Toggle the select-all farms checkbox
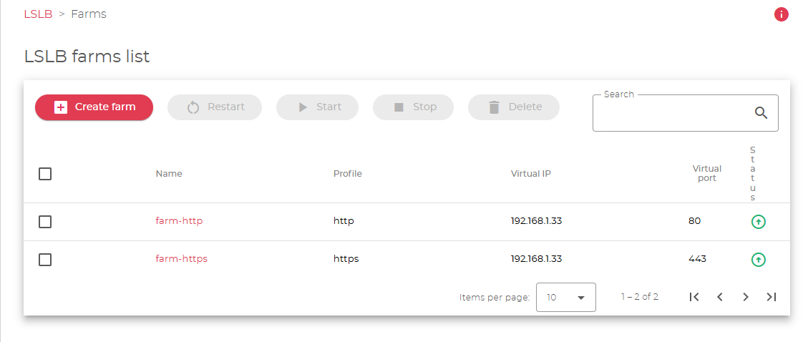 point(45,174)
